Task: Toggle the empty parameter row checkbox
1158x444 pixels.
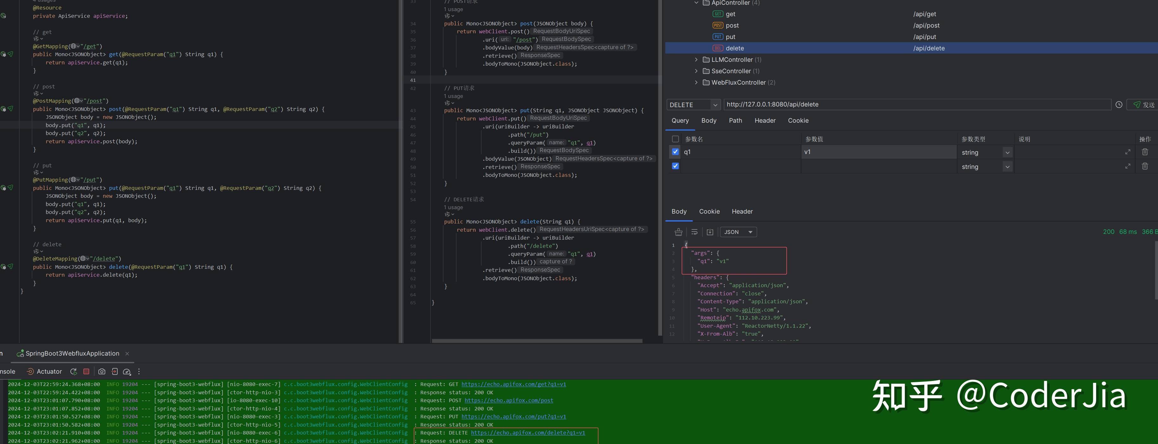Action: pyautogui.click(x=675, y=166)
